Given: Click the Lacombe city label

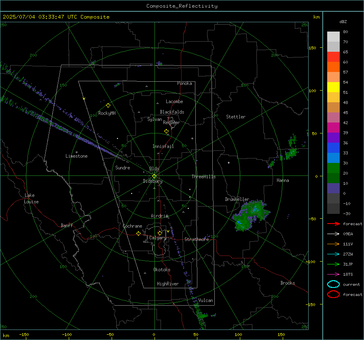Looking at the screenshot, I should tap(174, 101).
